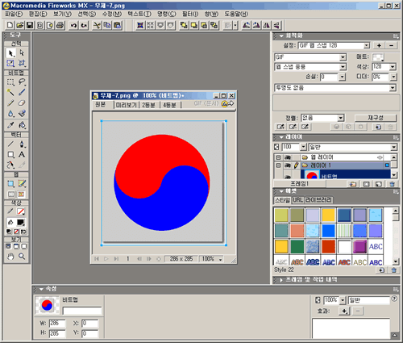Select the Crop tool

click(x=22, y=63)
